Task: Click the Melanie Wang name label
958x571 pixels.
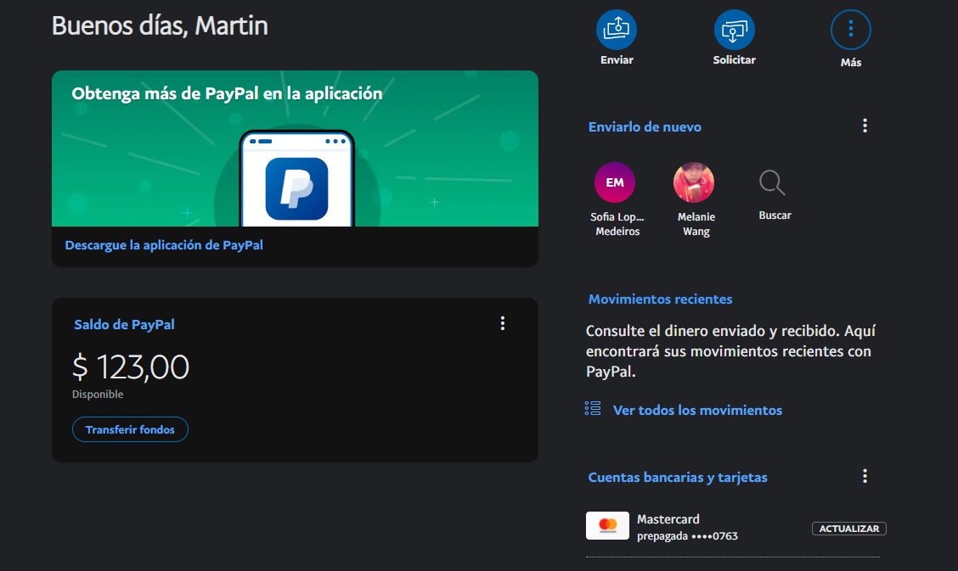Action: [696, 224]
